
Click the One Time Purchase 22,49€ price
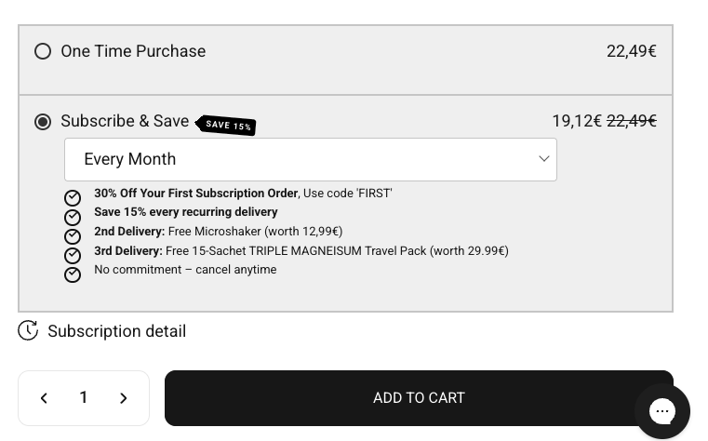pyautogui.click(x=631, y=51)
